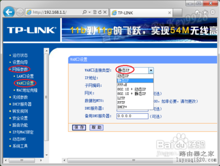
Task: Go back with the browser back arrow
Action: (x=9, y=12)
